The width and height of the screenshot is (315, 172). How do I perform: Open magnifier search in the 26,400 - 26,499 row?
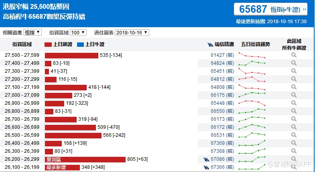294,143
